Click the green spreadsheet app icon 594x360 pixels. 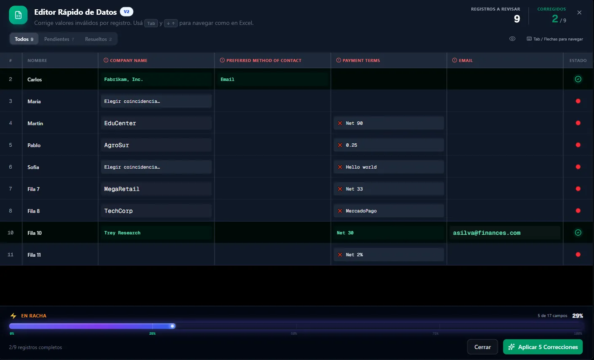18,15
